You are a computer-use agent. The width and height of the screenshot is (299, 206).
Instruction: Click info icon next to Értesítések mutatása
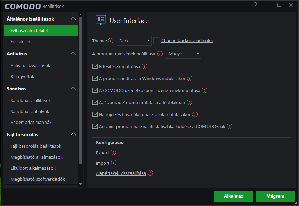pos(145,66)
